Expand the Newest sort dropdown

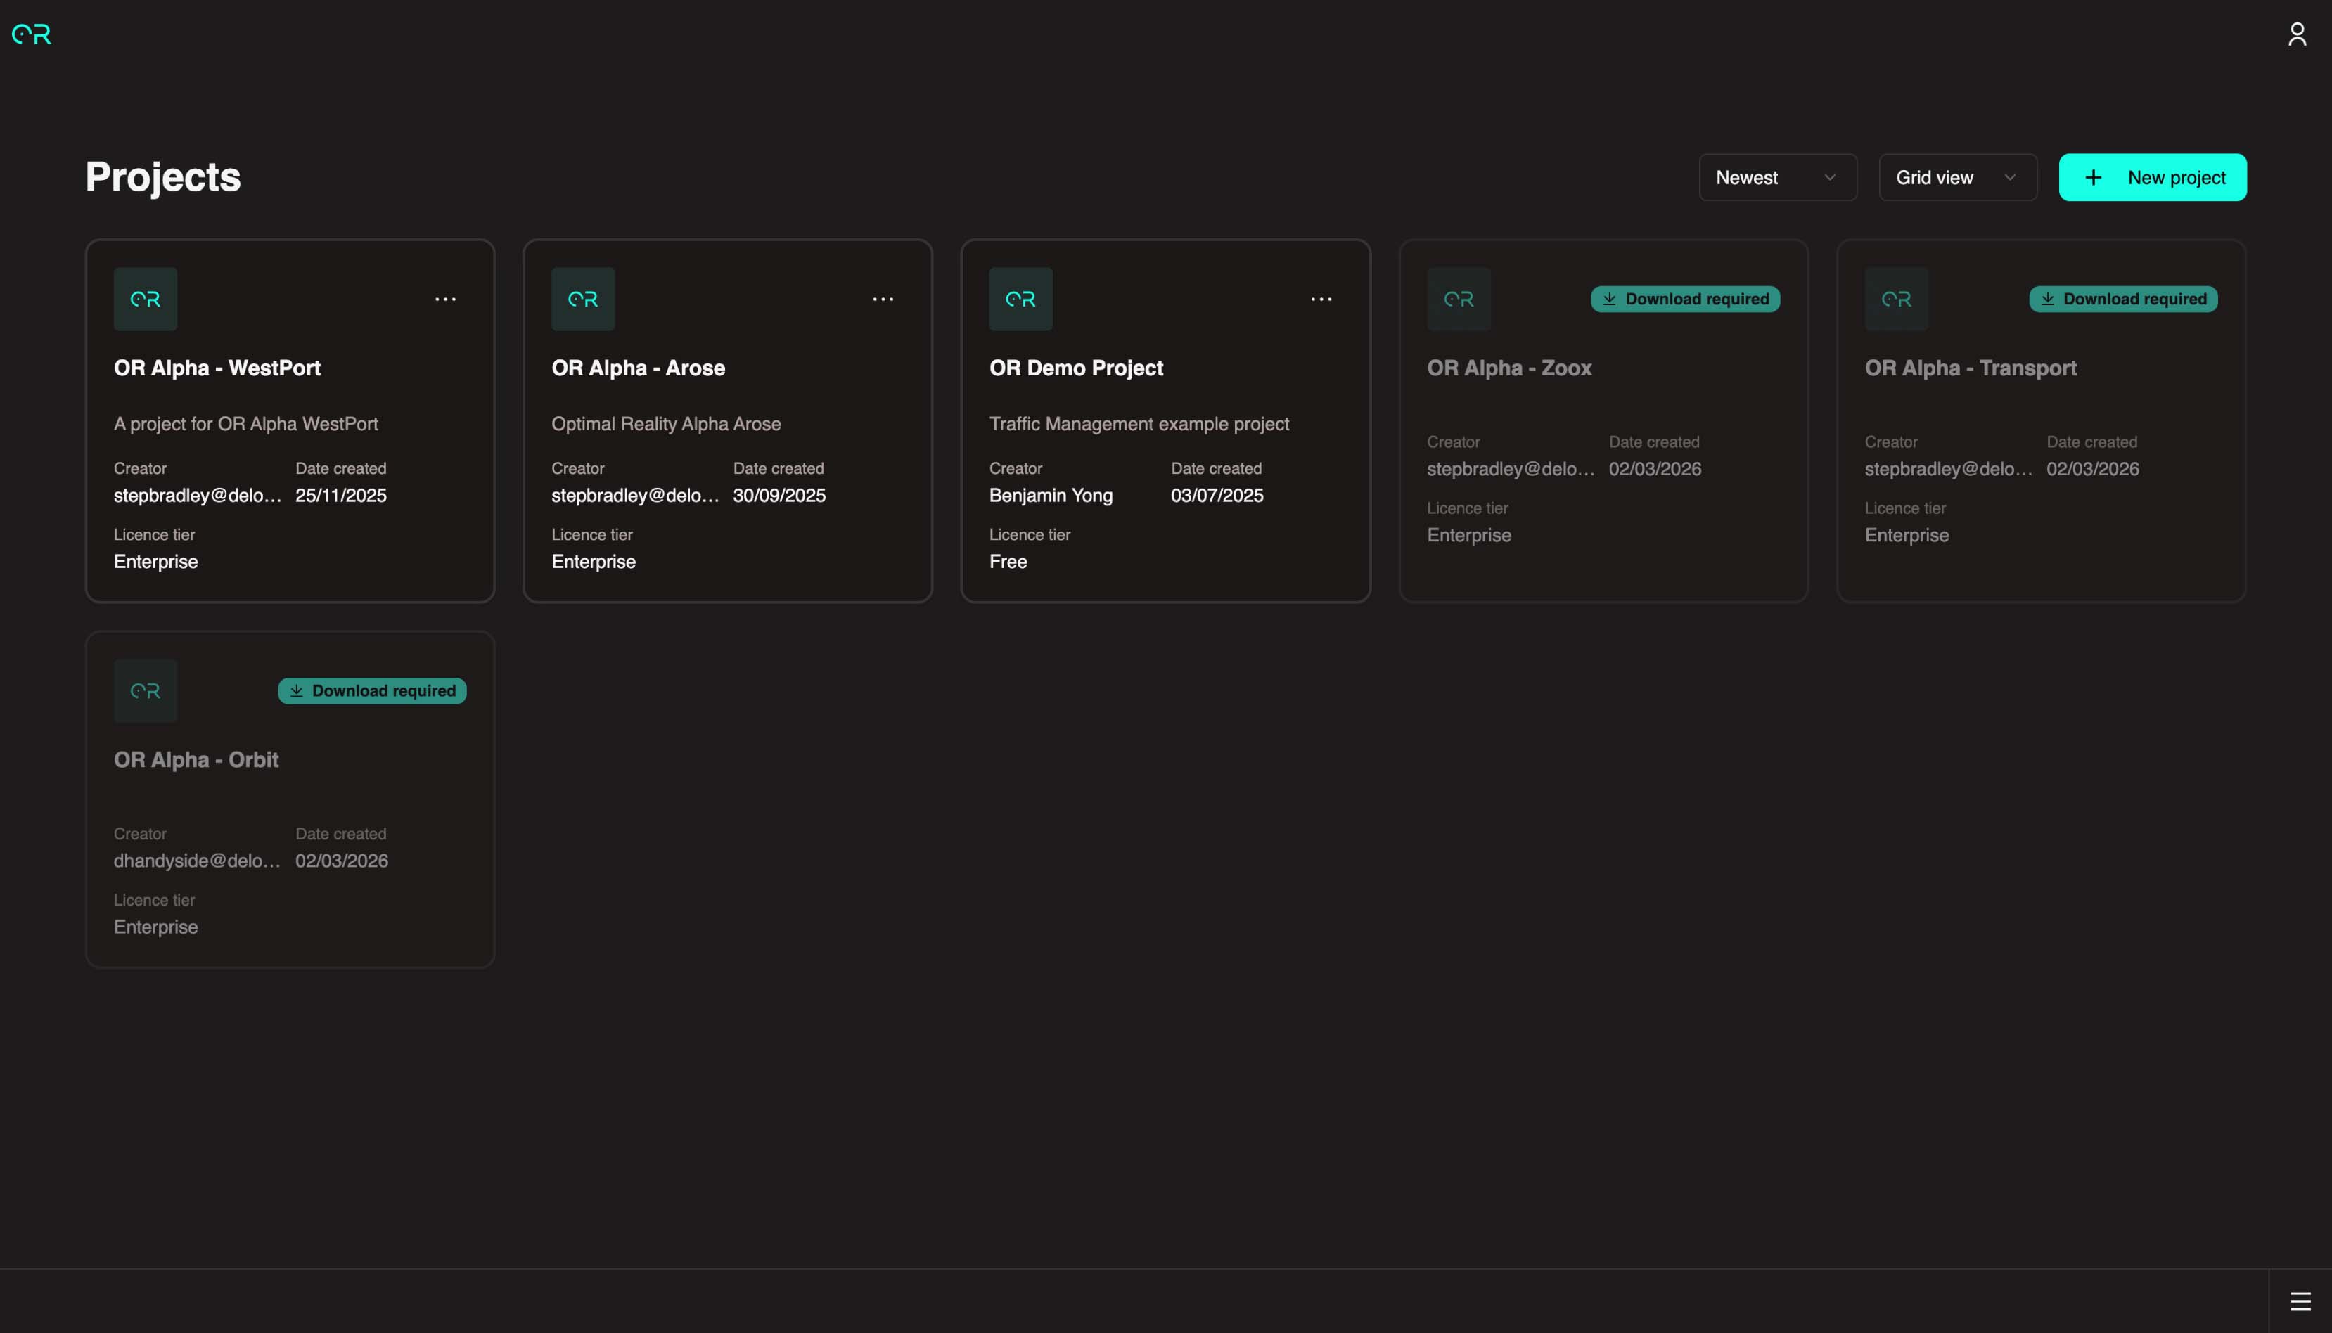point(1777,178)
